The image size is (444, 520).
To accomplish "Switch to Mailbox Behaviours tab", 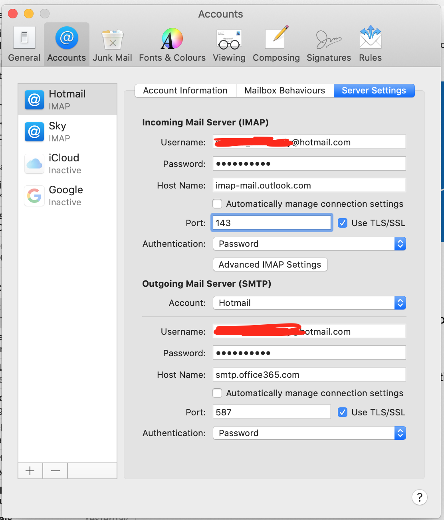I will coord(285,91).
